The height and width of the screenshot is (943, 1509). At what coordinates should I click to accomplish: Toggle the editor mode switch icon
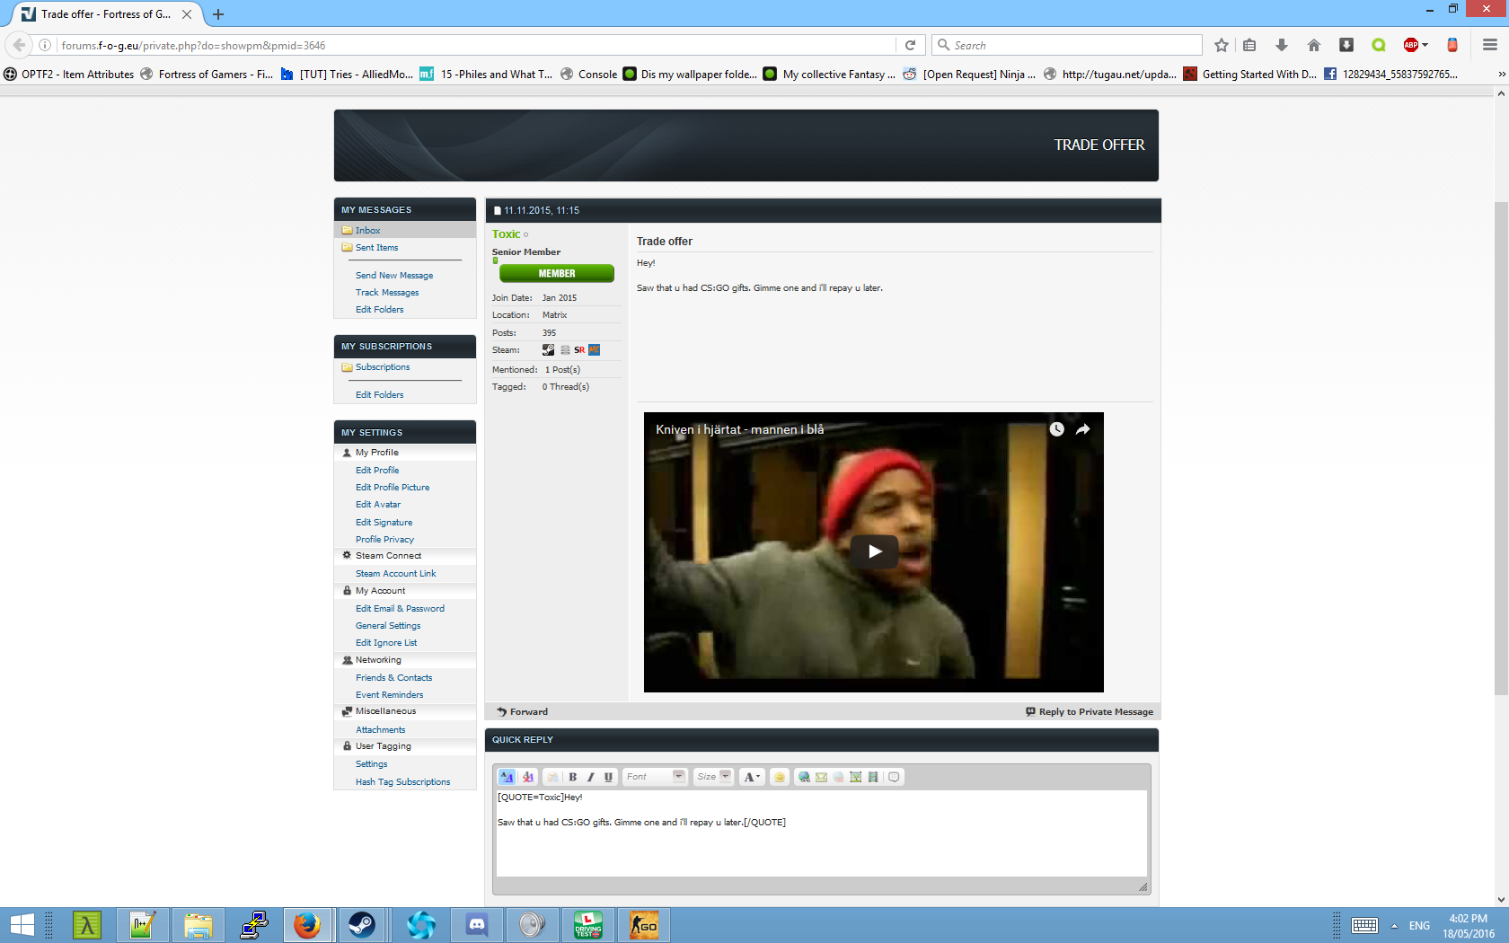coord(507,777)
